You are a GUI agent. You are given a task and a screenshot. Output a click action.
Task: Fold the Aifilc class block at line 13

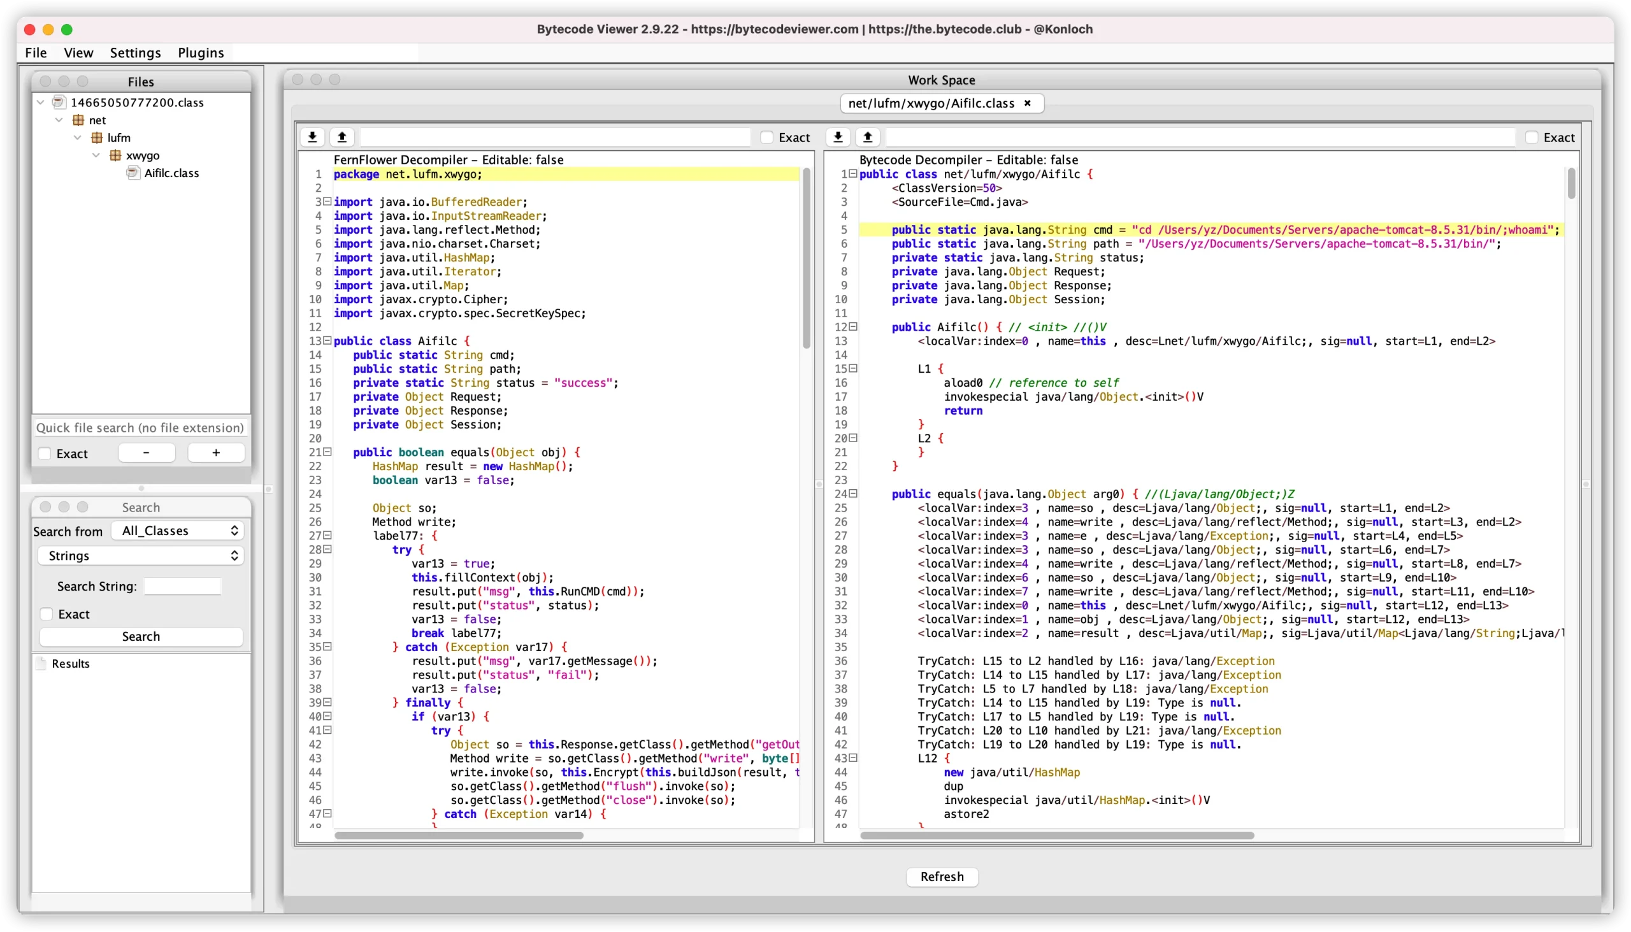327,341
